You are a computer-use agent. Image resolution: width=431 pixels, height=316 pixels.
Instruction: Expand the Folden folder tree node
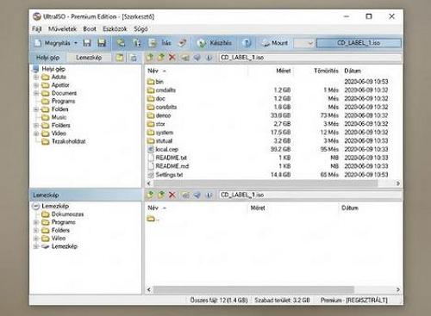tap(36, 109)
